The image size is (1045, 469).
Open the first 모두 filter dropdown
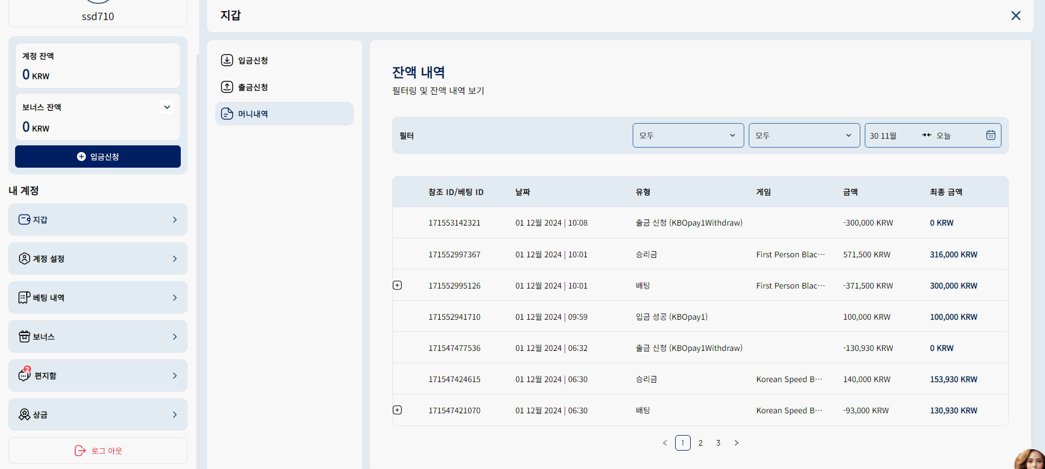pos(688,135)
